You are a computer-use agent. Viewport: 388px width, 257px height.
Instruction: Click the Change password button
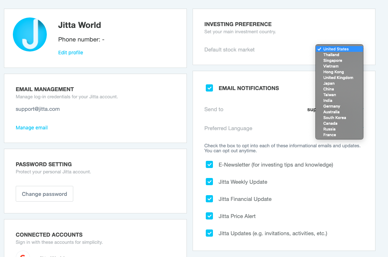click(44, 194)
